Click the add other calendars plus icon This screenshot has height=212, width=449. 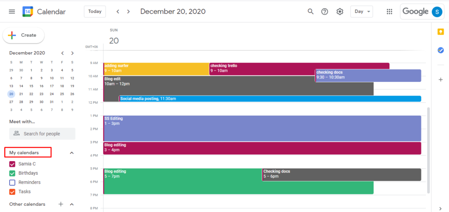coord(61,204)
